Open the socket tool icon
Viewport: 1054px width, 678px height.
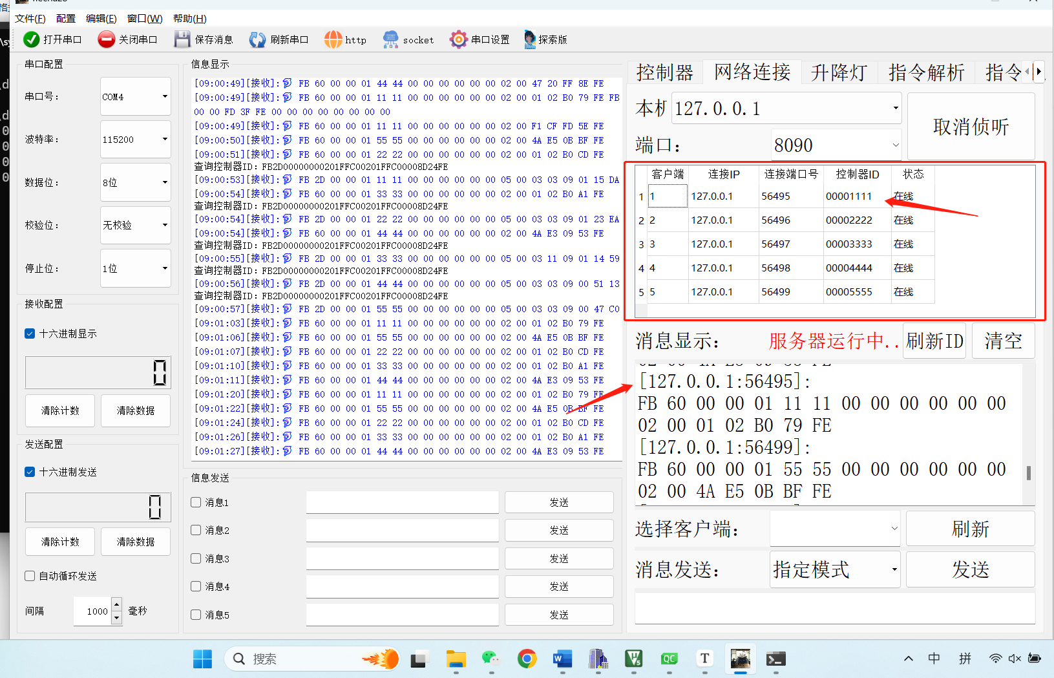(390, 39)
